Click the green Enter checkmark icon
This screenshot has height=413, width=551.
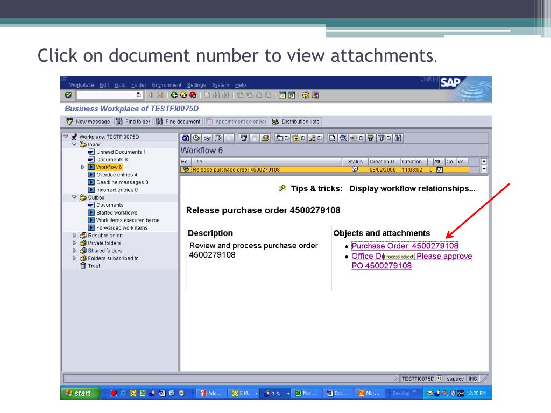tap(68, 95)
